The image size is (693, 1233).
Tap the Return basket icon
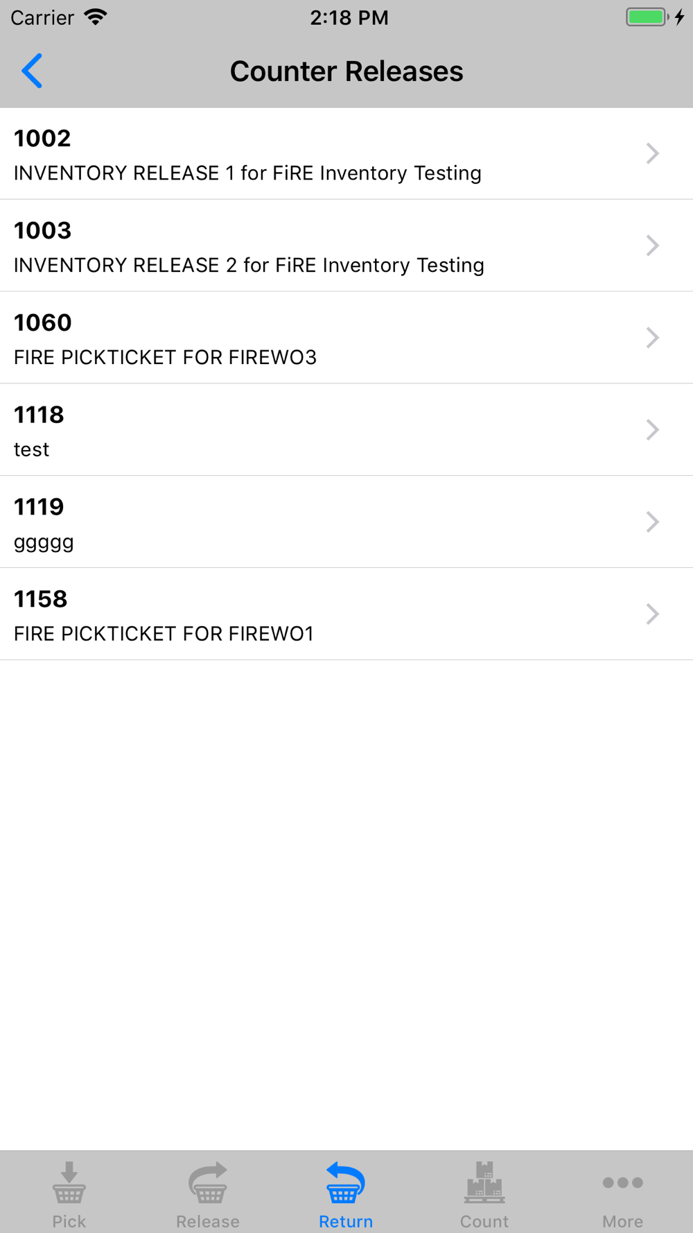click(x=345, y=1182)
